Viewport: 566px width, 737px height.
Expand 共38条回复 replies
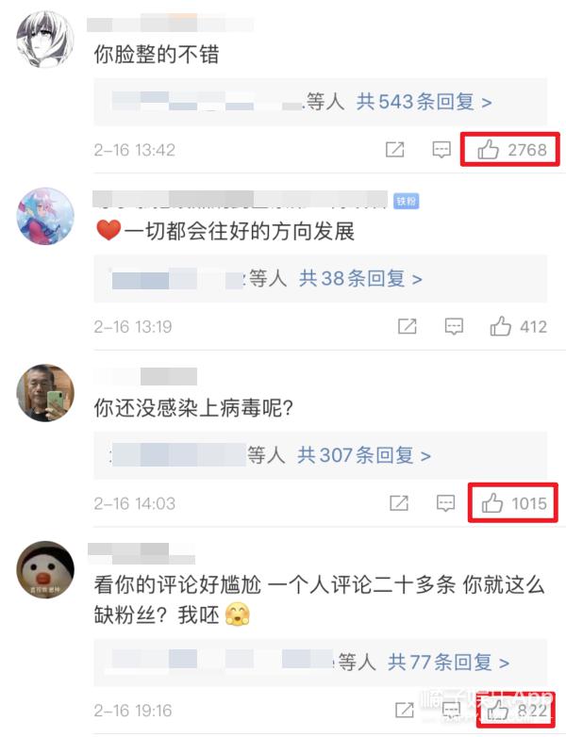(x=360, y=279)
